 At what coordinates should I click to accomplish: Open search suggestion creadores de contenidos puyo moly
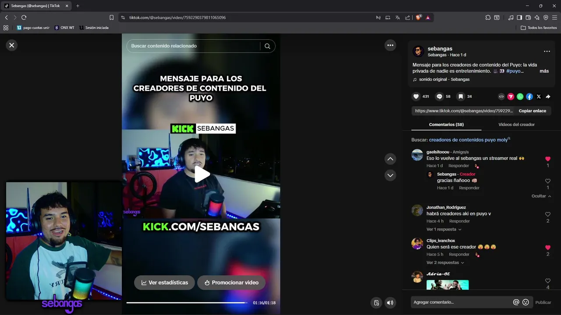point(469,140)
